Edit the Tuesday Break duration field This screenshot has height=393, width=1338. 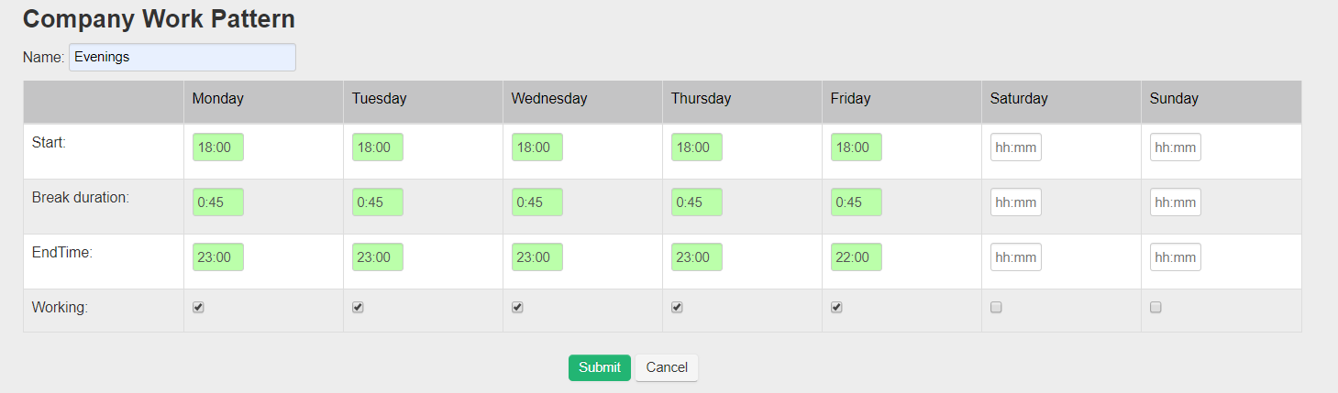coord(378,202)
